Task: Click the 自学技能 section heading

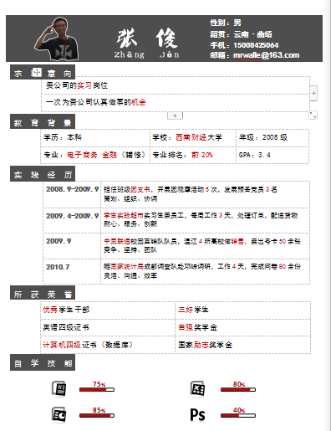Action: click(43, 362)
